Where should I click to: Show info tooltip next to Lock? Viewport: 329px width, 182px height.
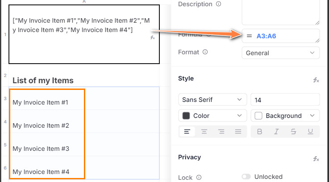point(199,178)
